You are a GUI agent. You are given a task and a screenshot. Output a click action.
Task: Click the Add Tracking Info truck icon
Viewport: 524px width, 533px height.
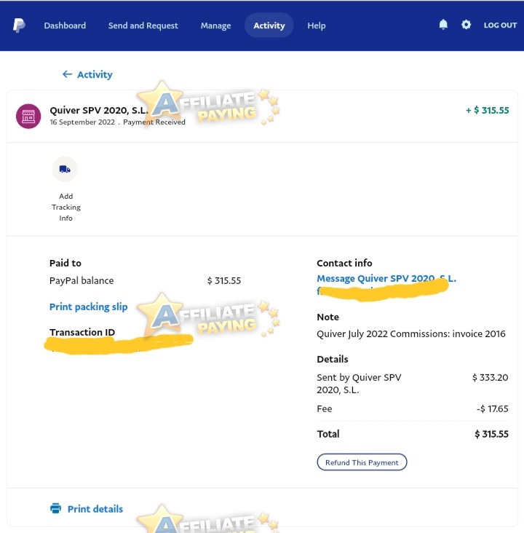coord(65,169)
